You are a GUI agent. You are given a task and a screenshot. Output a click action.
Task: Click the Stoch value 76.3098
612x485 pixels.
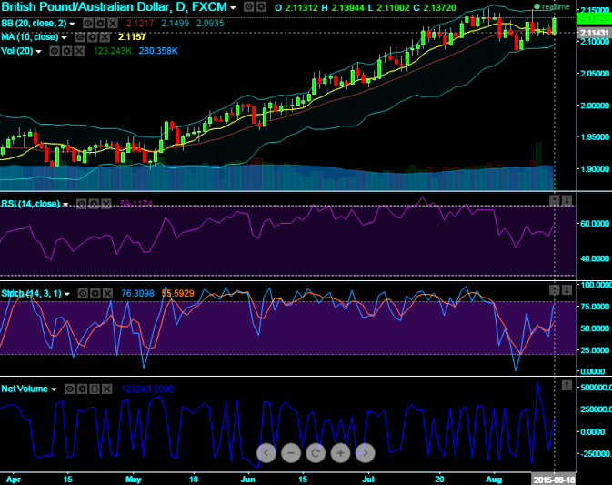[138, 293]
